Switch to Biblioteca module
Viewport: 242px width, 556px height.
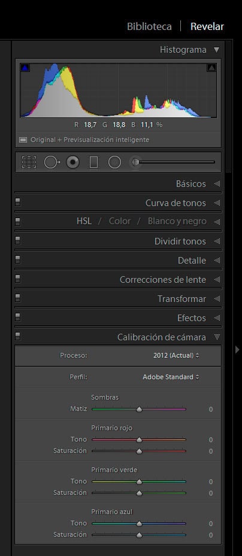[149, 26]
